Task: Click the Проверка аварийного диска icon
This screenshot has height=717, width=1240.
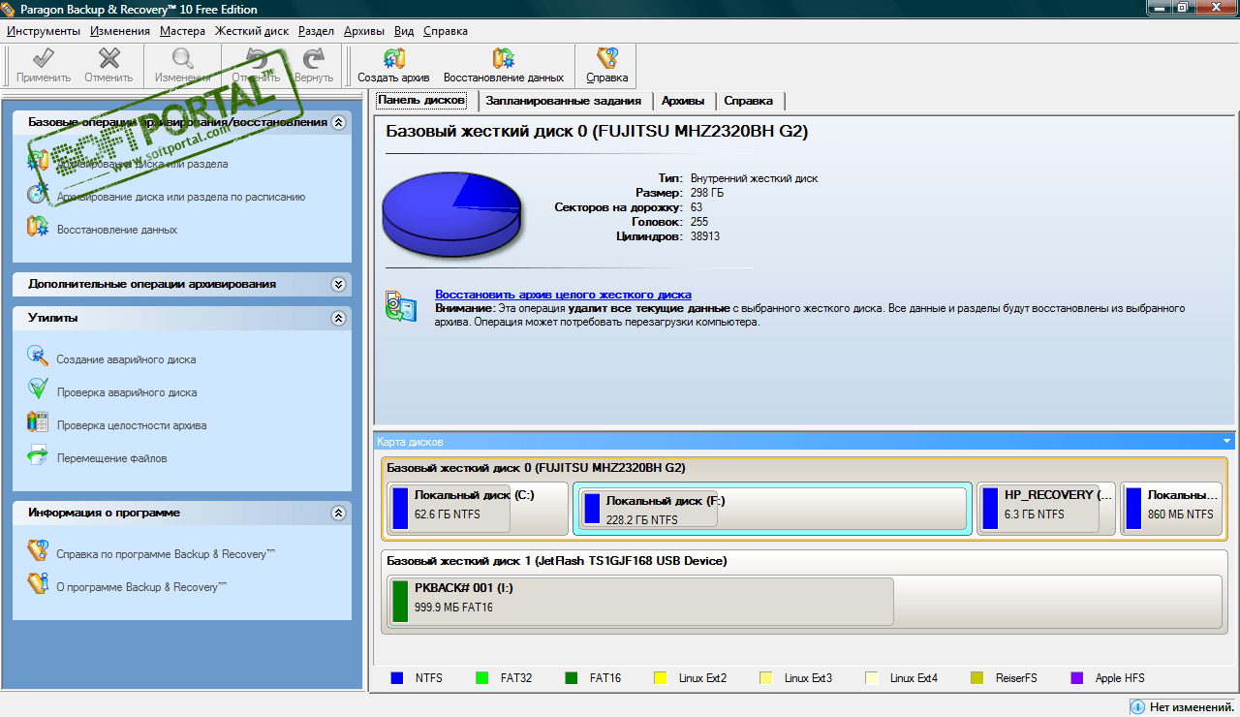Action: pyautogui.click(x=38, y=390)
